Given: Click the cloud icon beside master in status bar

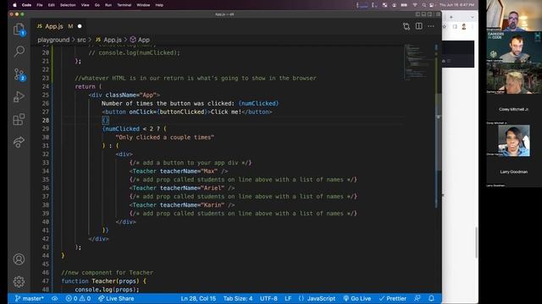Looking at the screenshot, I should tap(54, 298).
